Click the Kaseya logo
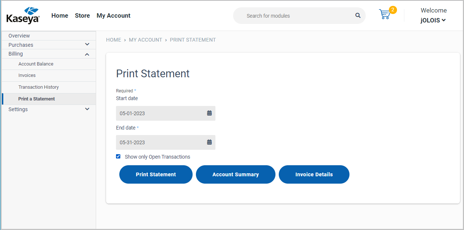This screenshot has width=464, height=230. pyautogui.click(x=23, y=15)
